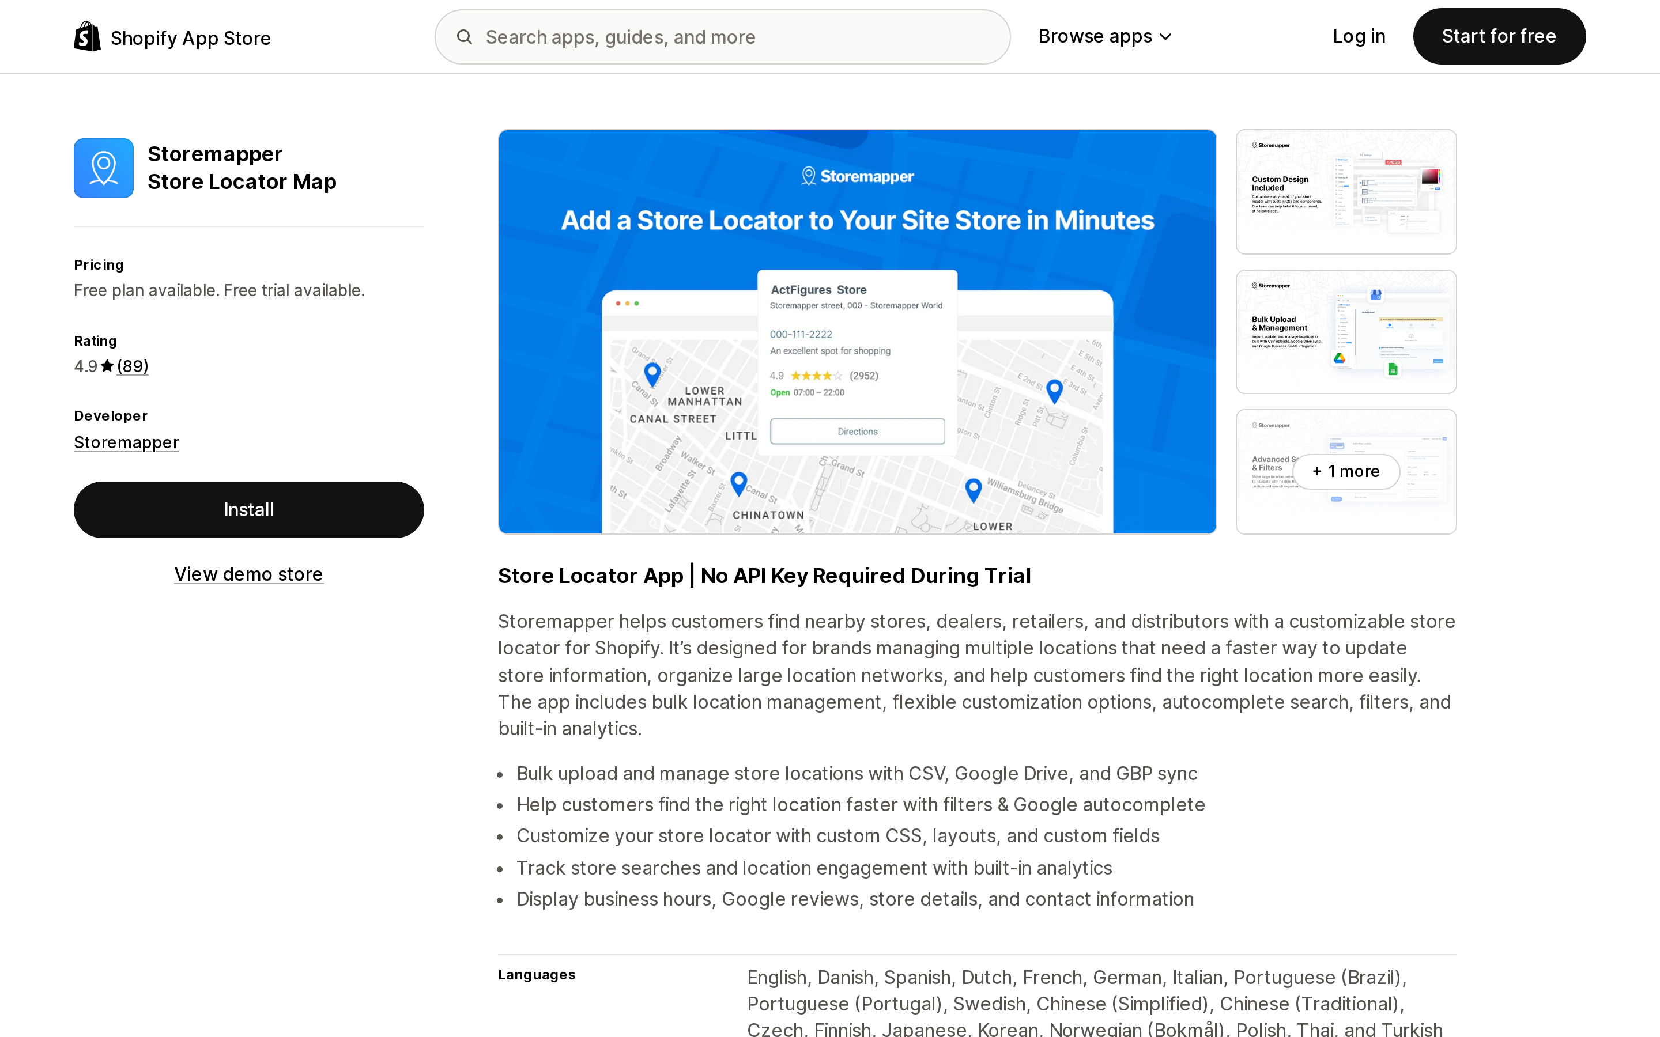Open the Custom Design Included thumbnail
The width and height of the screenshot is (1660, 1037).
pyautogui.click(x=1346, y=192)
